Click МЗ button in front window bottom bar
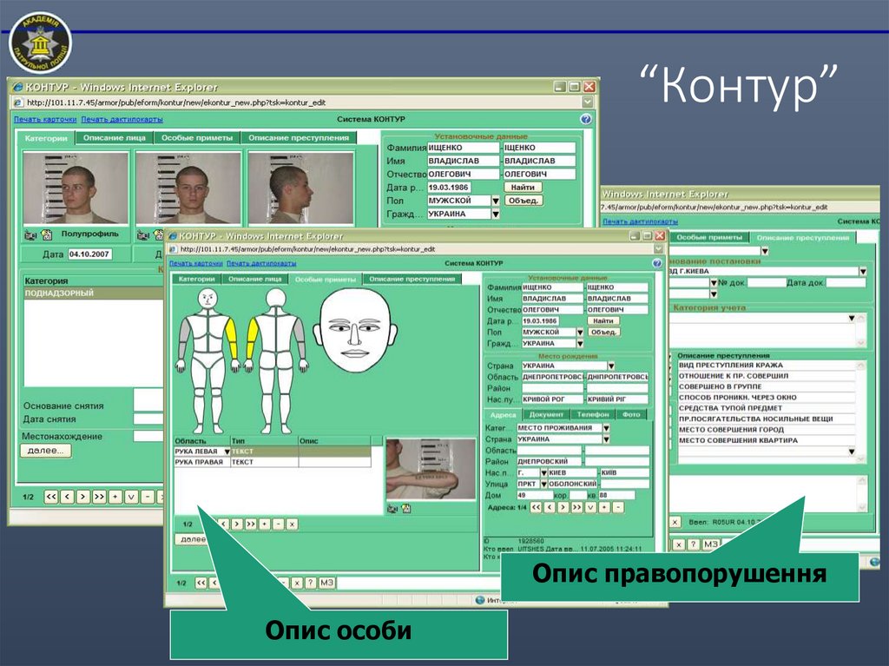The height and width of the screenshot is (666, 889). [326, 583]
